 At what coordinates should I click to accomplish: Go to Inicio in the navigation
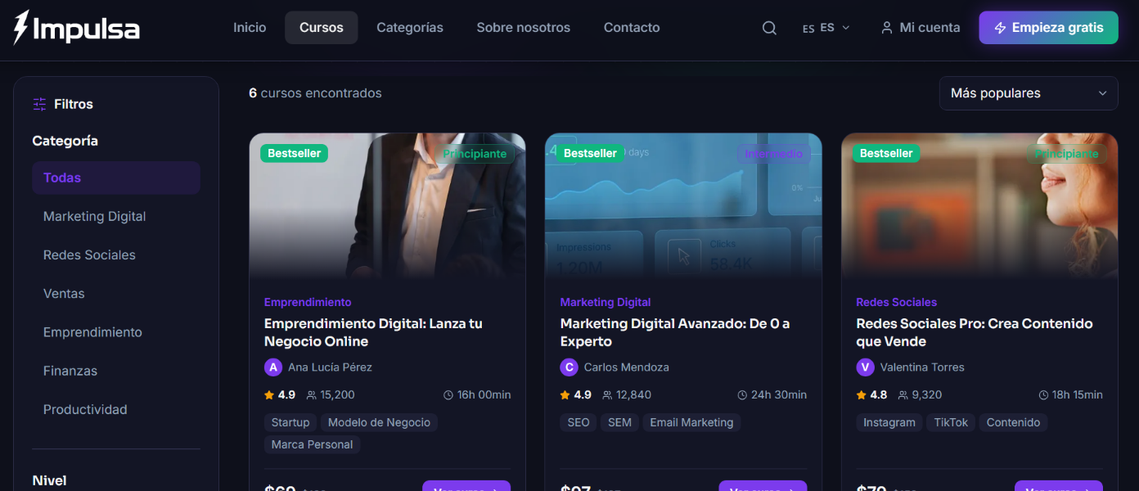coord(250,28)
